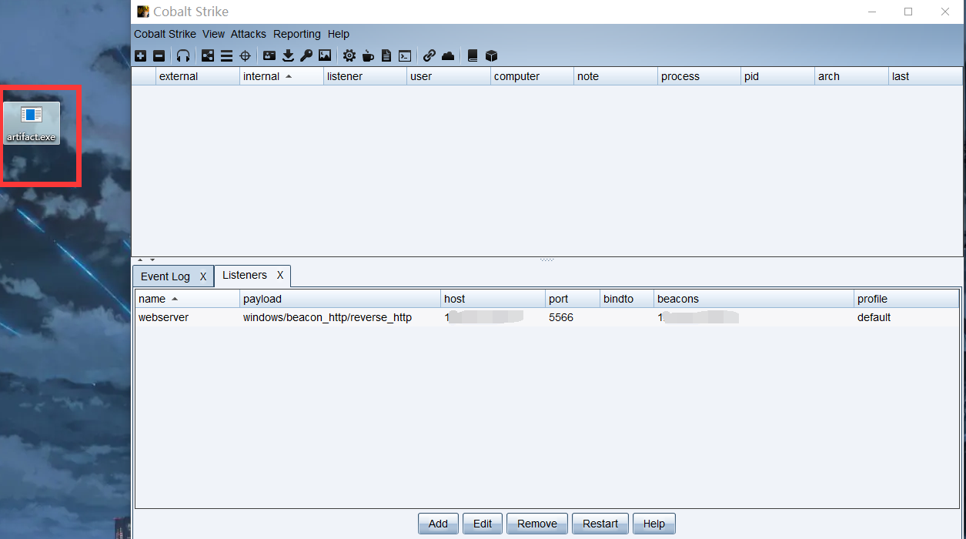The width and height of the screenshot is (966, 539).
Task: Click the chain link Host File icon
Action: pos(430,56)
